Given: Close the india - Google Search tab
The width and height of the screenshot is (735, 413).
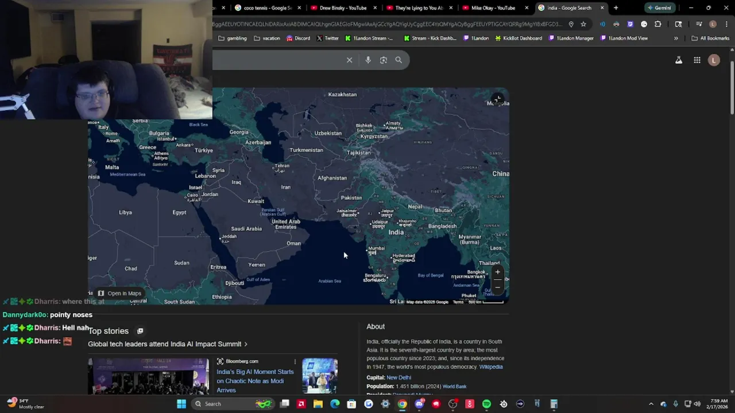Looking at the screenshot, I should [x=602, y=8].
